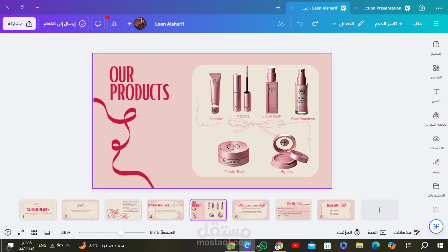Viewport: 448px width, 252px height.
Task: Select page 1 thumbnail Natural Beauty
Action: tap(38, 210)
